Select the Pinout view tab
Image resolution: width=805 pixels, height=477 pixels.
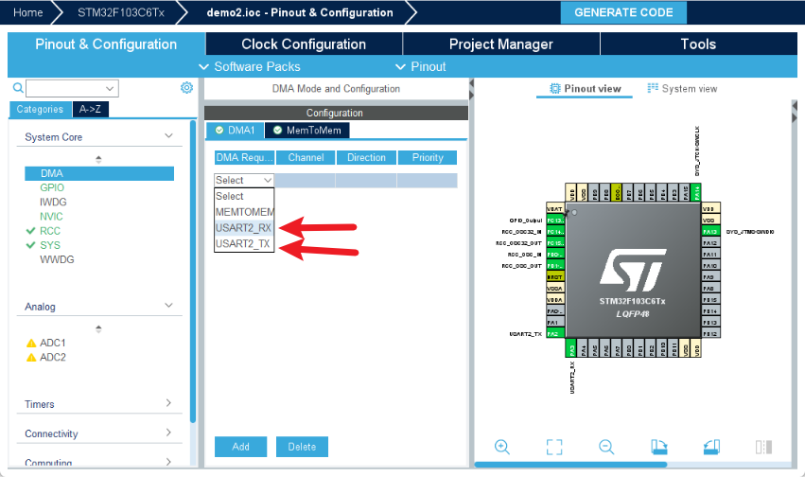[x=585, y=88]
